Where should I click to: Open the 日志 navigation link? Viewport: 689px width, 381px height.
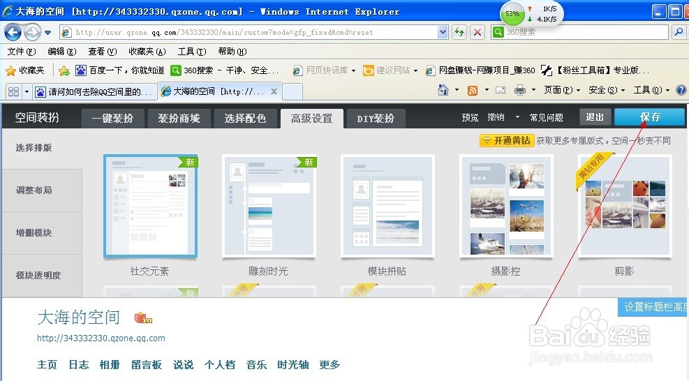(79, 365)
